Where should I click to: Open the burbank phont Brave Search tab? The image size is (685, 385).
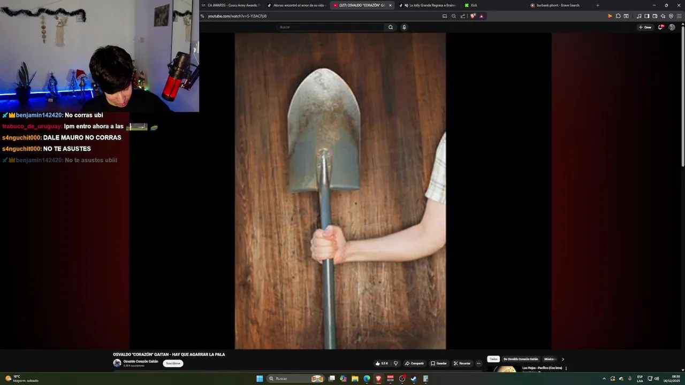click(x=559, y=5)
